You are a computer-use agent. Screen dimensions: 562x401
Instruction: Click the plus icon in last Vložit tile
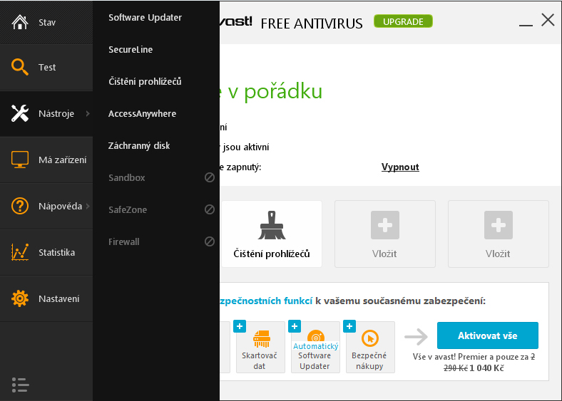point(499,225)
